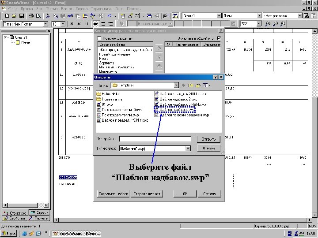Click the move-right arrow in constructor dialog
This screenshot has height=238, width=318.
coord(159,48)
